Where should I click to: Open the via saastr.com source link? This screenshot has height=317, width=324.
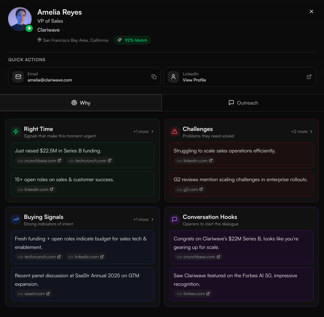(34, 293)
